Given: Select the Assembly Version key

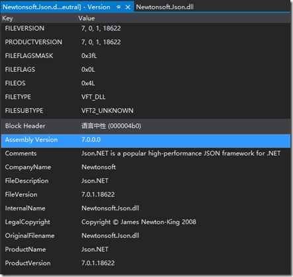Looking at the screenshot, I should point(31,140).
